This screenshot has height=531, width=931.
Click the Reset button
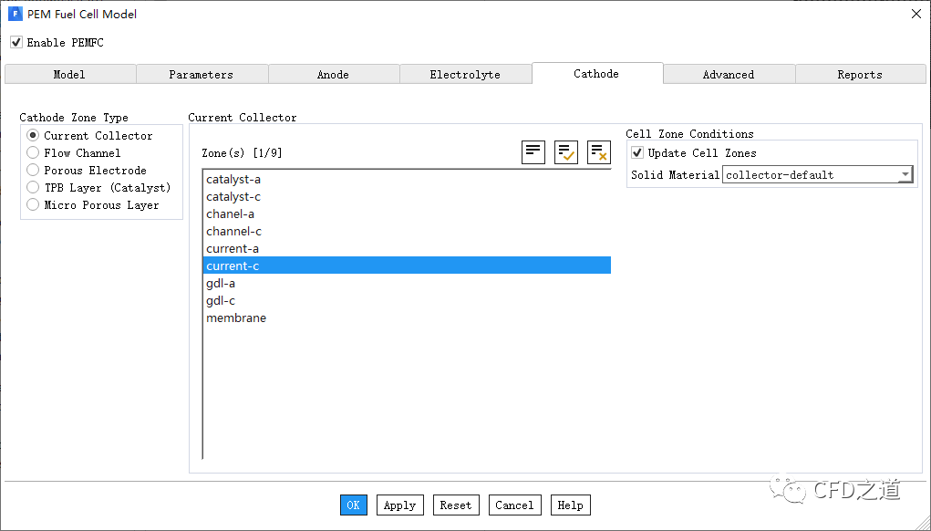[456, 505]
